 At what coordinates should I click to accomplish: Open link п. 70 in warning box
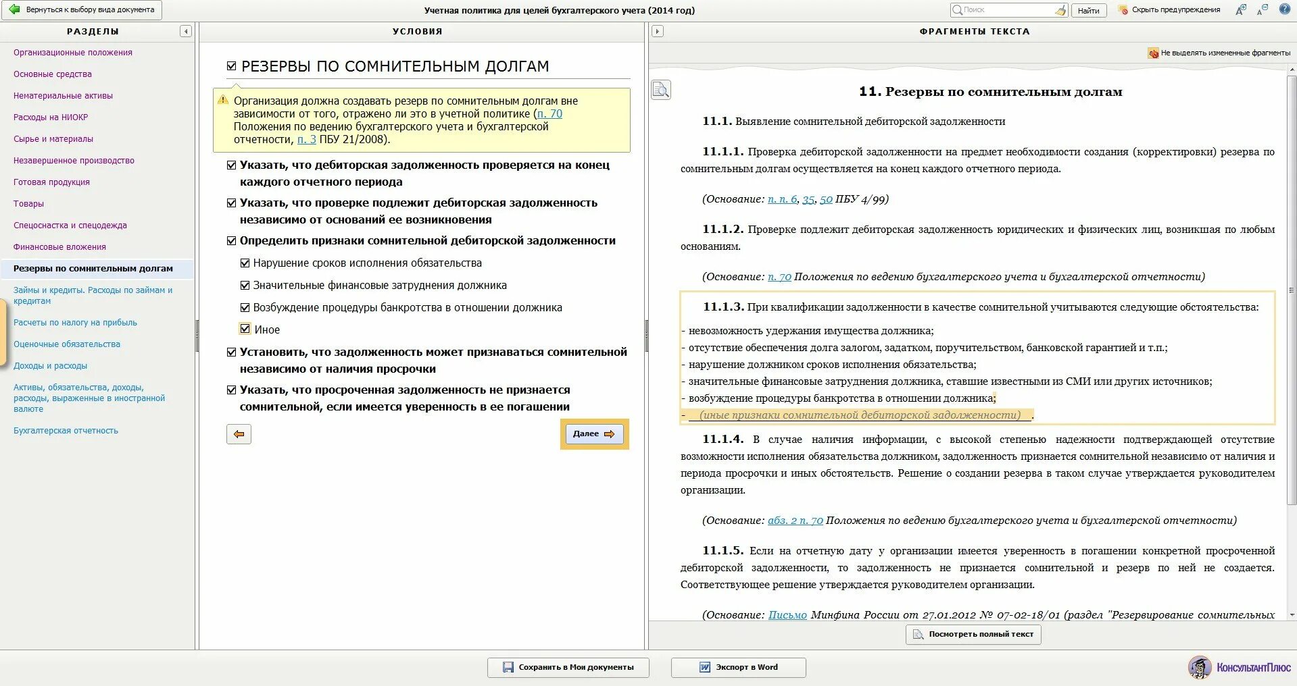[549, 114]
